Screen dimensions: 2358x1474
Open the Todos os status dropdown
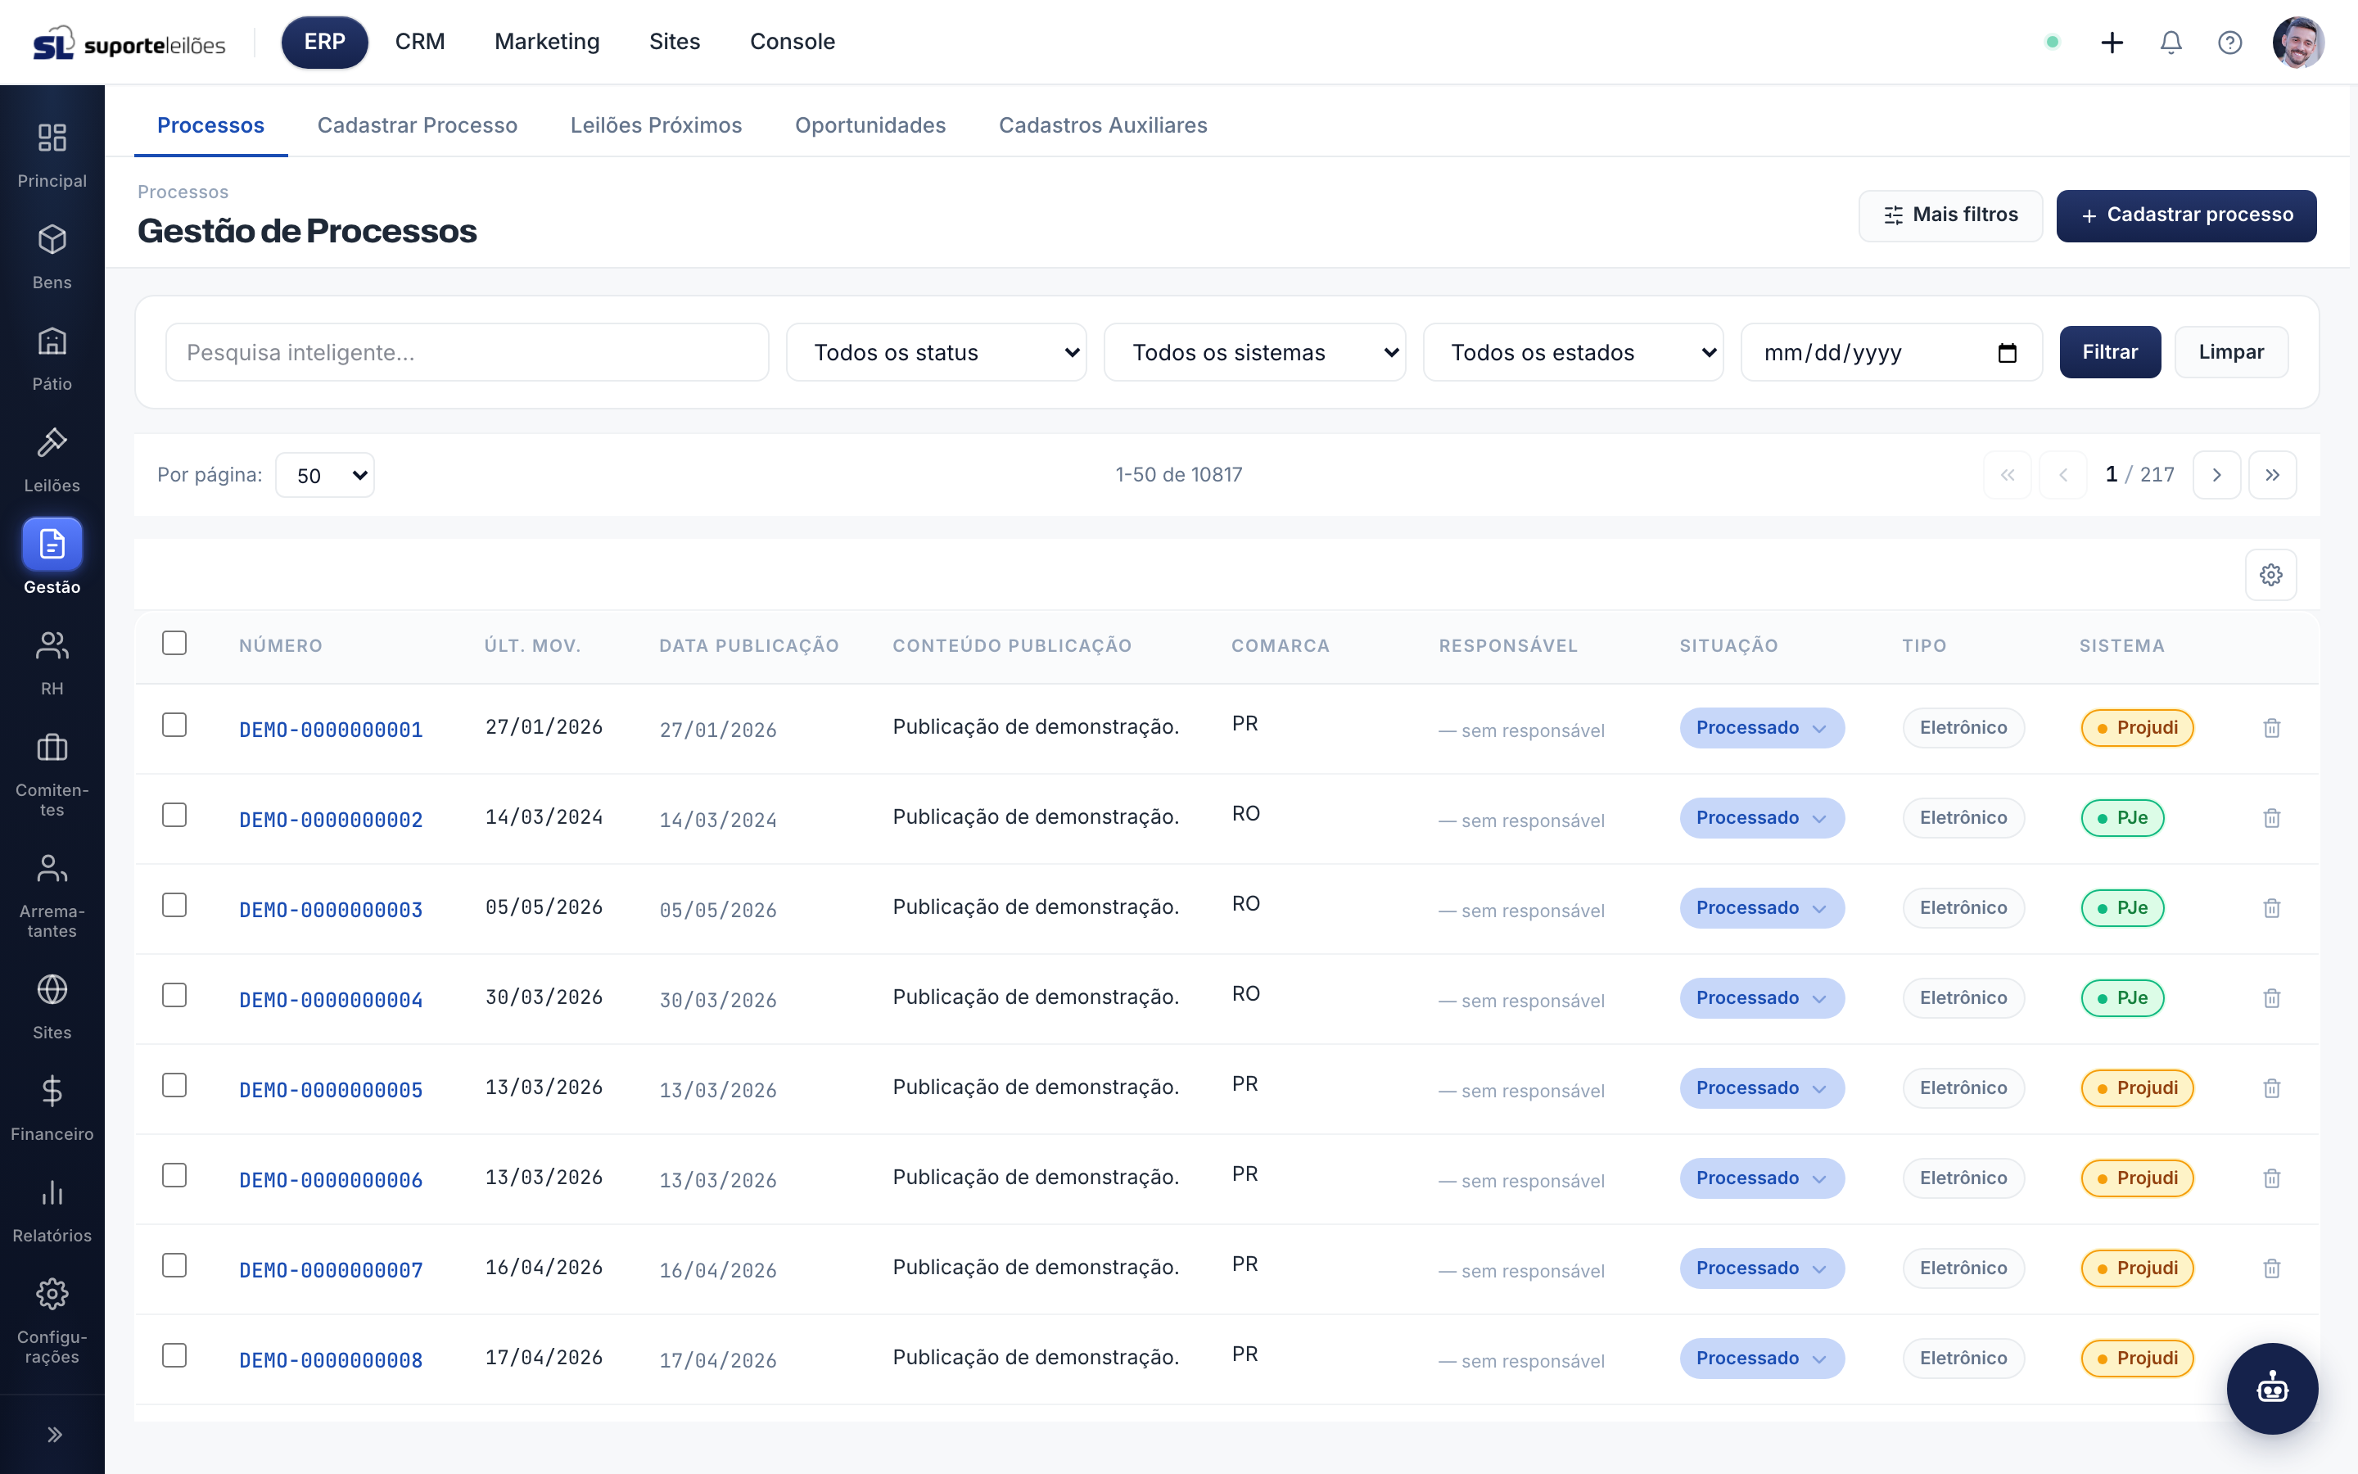(937, 353)
